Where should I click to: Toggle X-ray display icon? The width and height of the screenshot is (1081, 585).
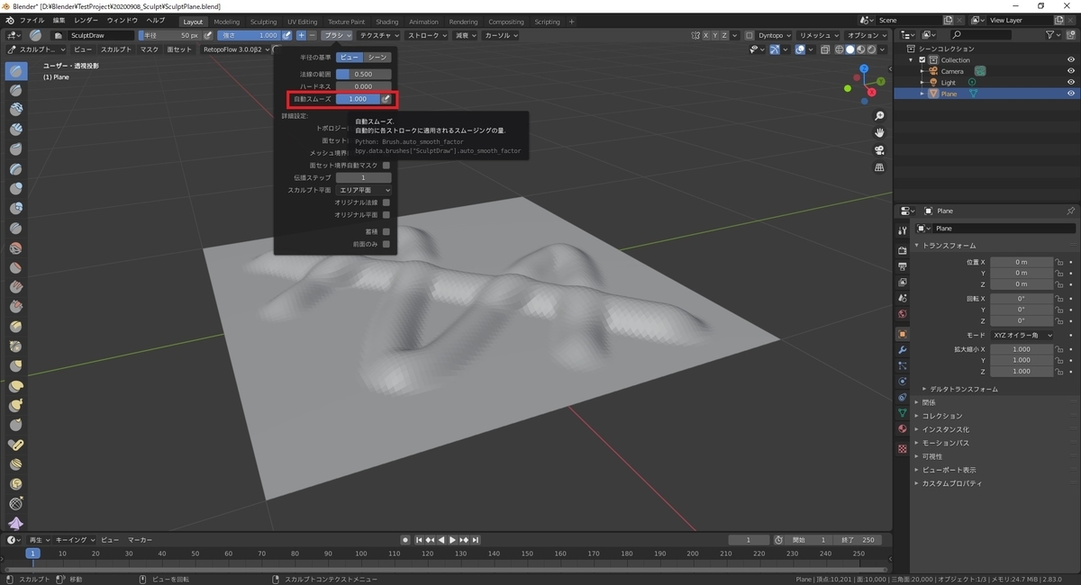click(825, 49)
